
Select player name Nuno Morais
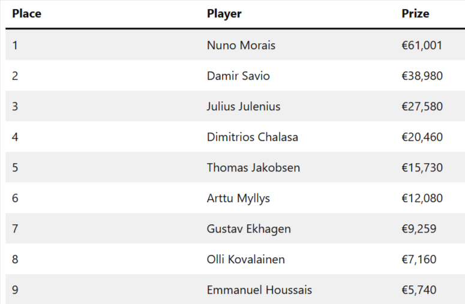(x=241, y=45)
